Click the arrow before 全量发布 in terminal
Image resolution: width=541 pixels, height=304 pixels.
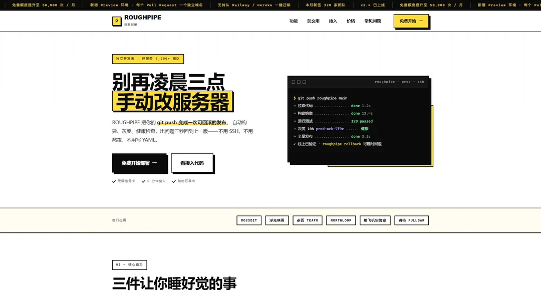click(x=295, y=136)
